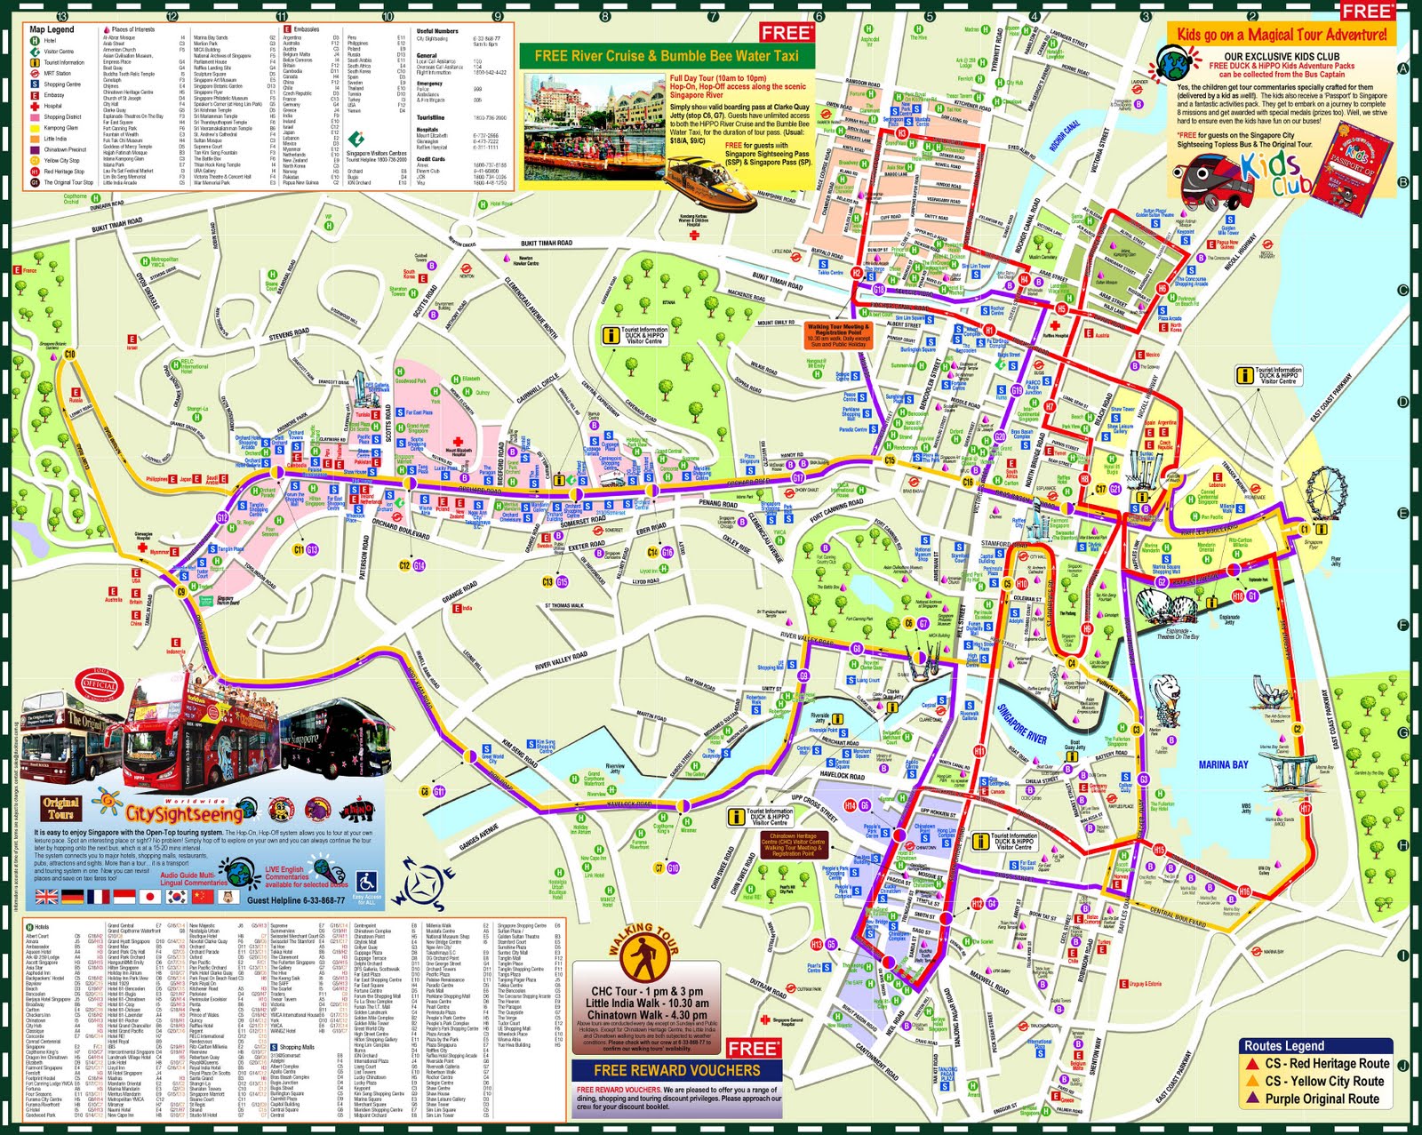The width and height of the screenshot is (1422, 1135).
Task: Click the red triangle for Red Heritage Route
Action: coord(1252,1064)
